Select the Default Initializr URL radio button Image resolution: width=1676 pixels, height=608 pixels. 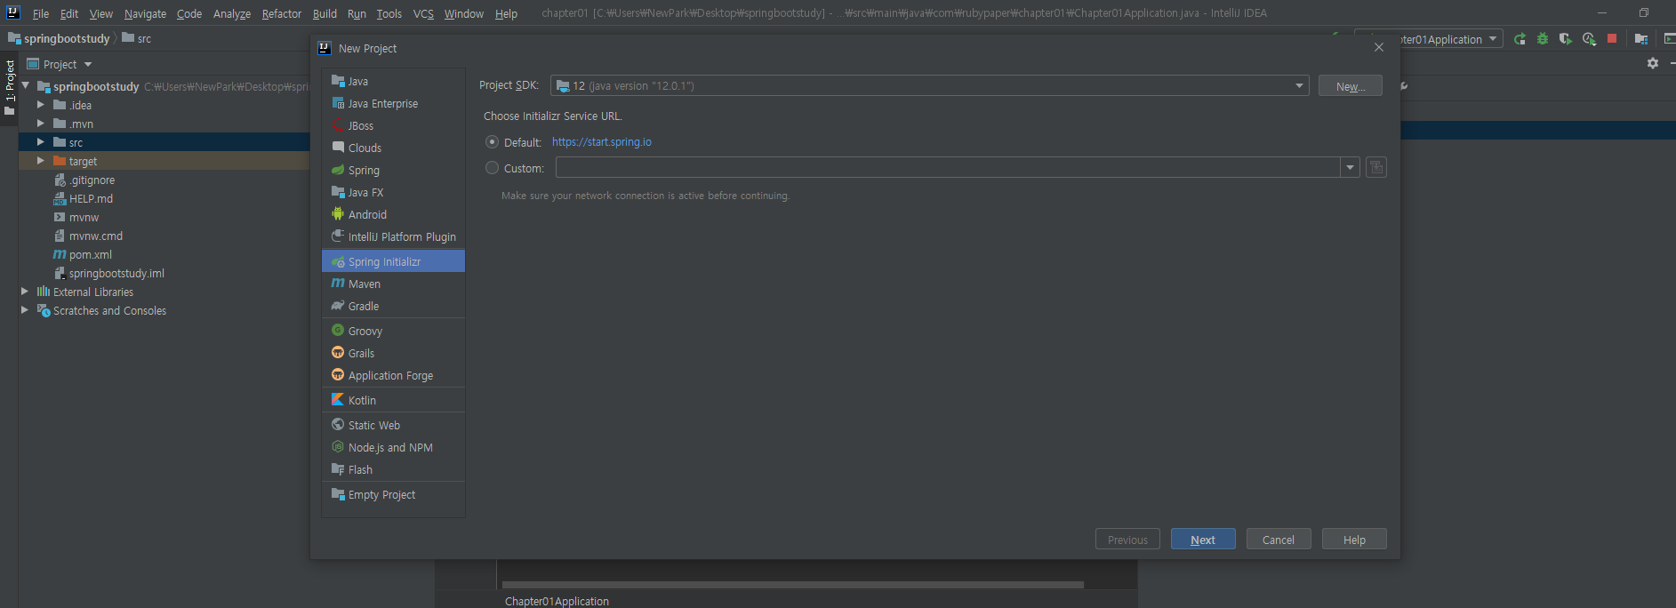click(492, 142)
